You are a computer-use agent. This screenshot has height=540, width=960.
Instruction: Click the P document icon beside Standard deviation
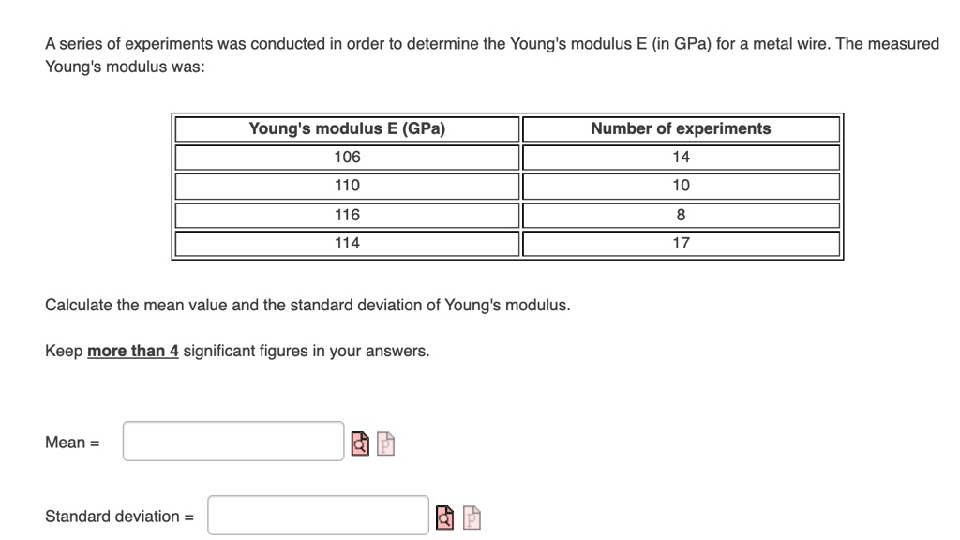[x=471, y=516]
